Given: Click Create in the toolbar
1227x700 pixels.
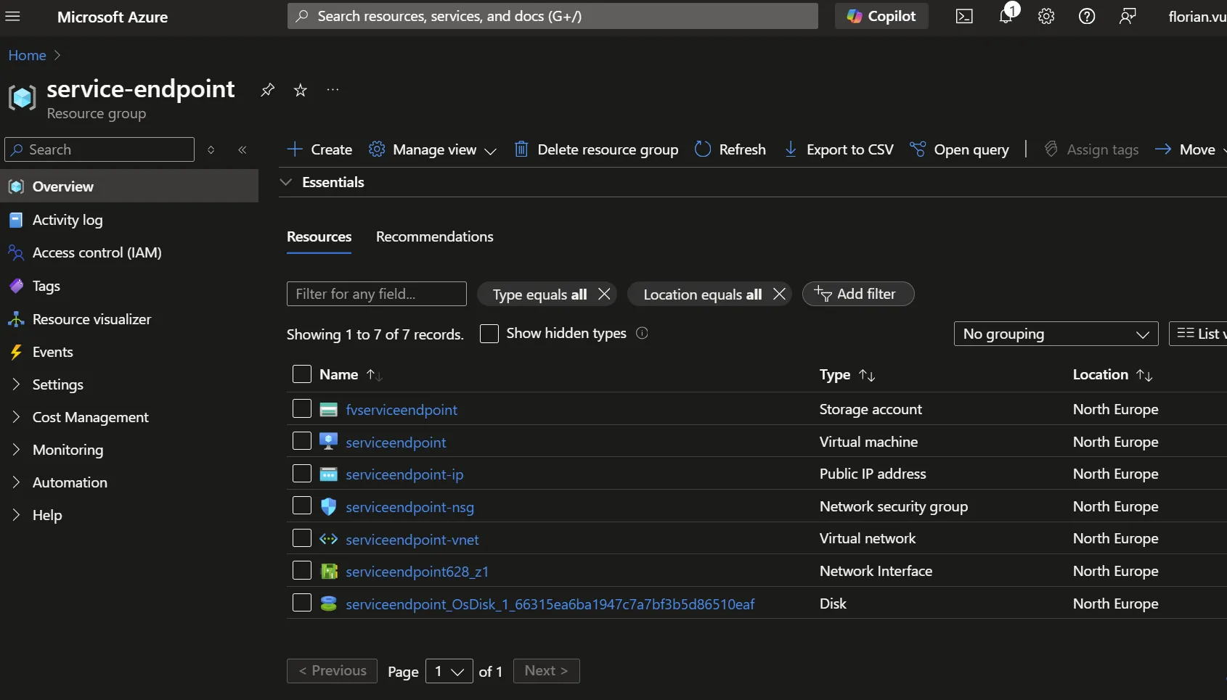Looking at the screenshot, I should pos(319,149).
